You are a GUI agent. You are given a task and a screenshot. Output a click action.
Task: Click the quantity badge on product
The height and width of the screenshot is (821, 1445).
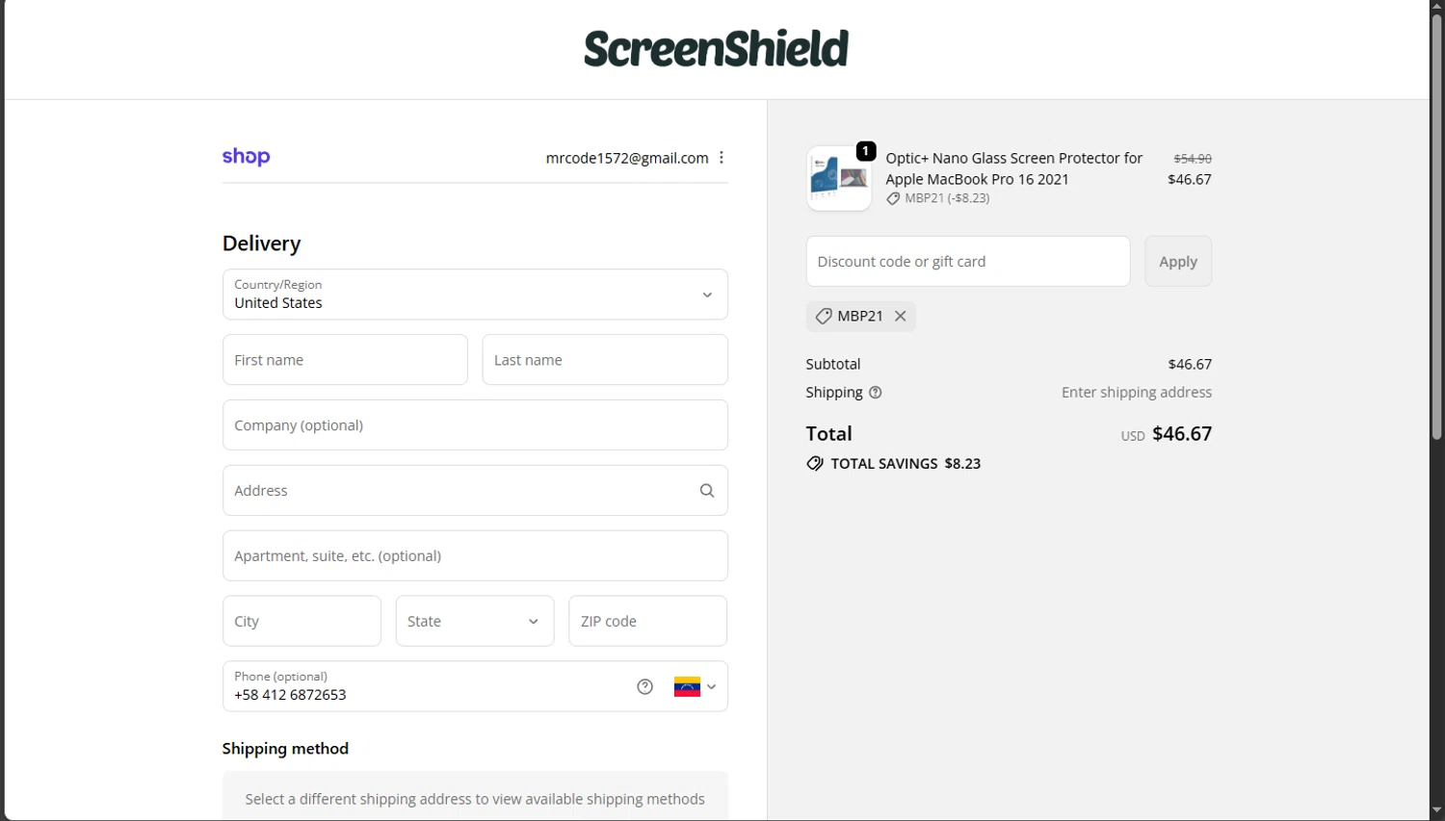[866, 151]
